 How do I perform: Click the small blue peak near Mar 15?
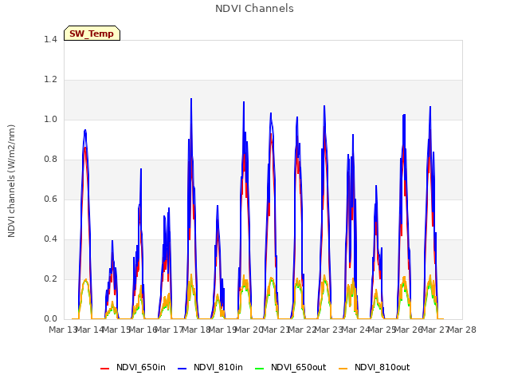pyautogui.click(x=112, y=241)
